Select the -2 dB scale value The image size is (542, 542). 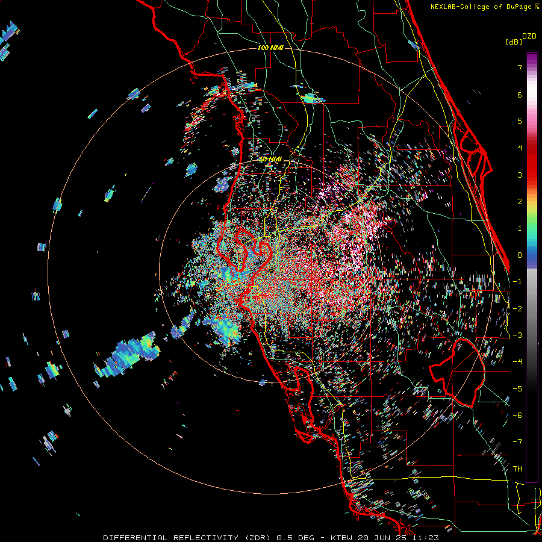[x=517, y=309]
